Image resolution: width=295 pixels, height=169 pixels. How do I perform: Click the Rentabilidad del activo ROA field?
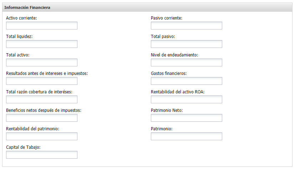186,99
